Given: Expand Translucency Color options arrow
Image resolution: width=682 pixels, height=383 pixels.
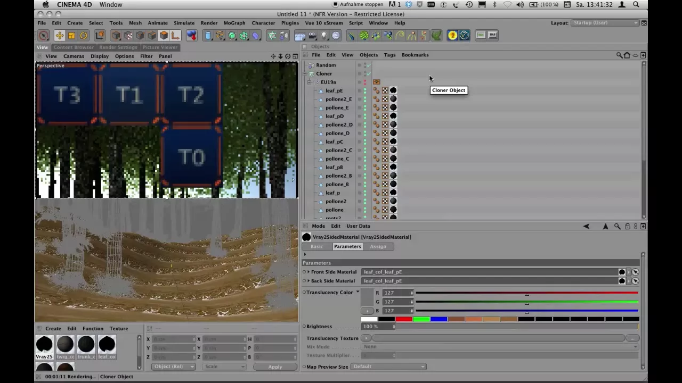Looking at the screenshot, I should tap(358, 292).
